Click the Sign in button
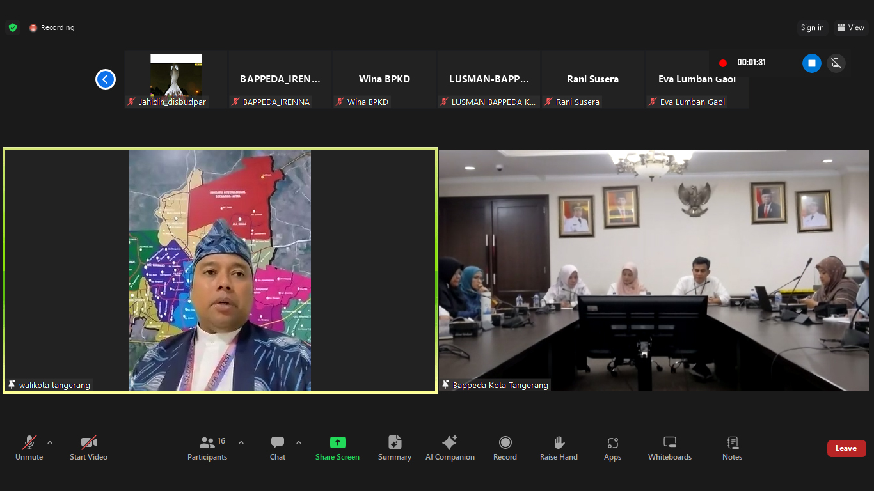The width and height of the screenshot is (874, 491). [x=812, y=27]
